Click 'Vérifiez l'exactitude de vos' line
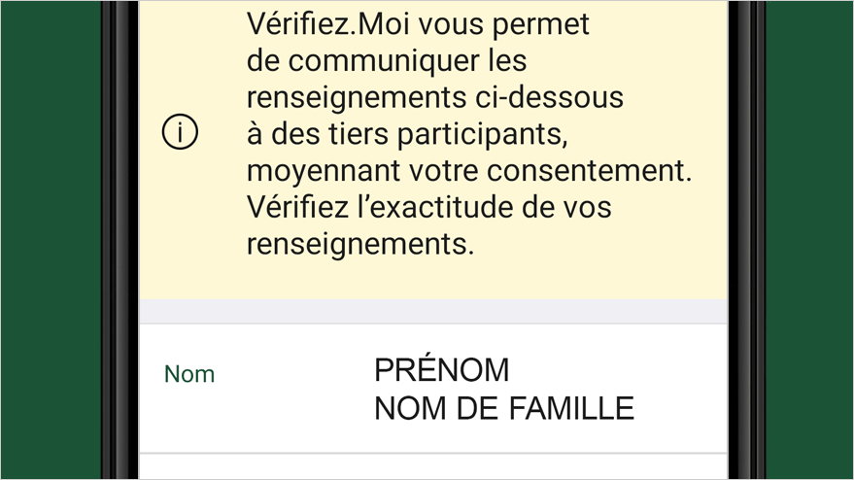Image resolution: width=854 pixels, height=480 pixels. pos(429,207)
